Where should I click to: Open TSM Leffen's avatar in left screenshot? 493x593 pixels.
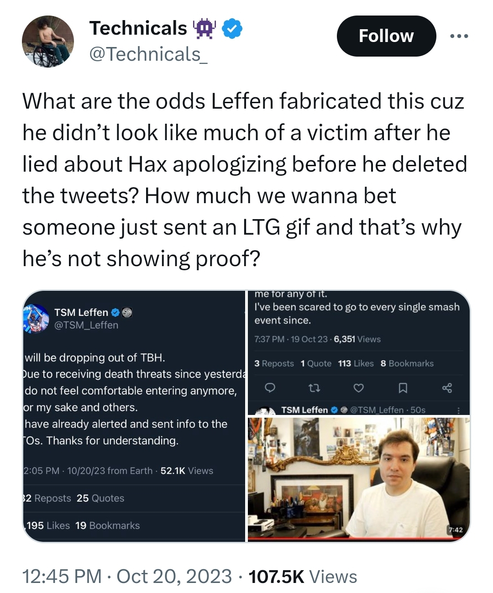(x=36, y=318)
